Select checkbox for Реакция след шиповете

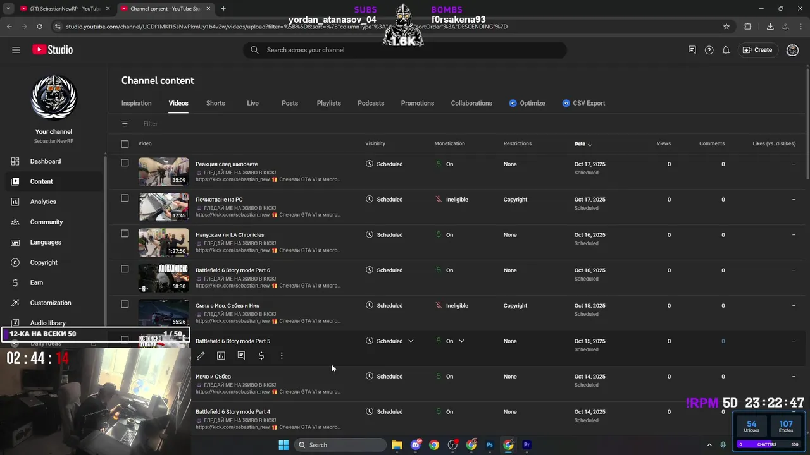[x=125, y=163]
